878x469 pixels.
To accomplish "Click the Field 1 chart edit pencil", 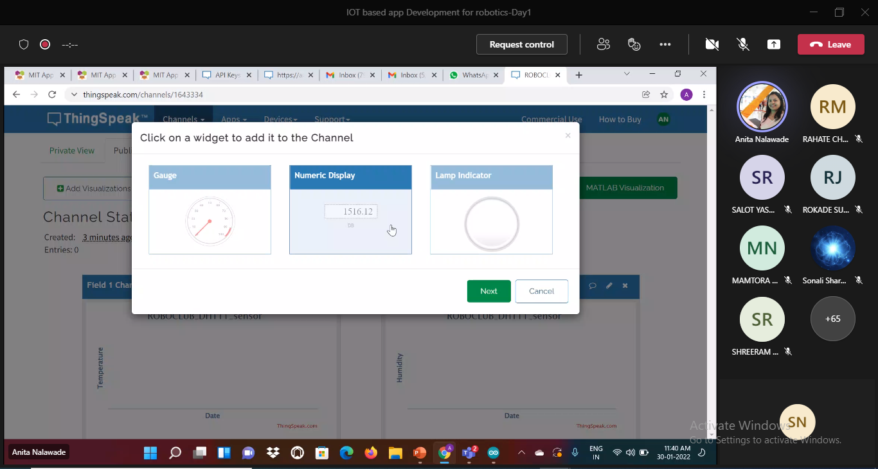I will 609,286.
